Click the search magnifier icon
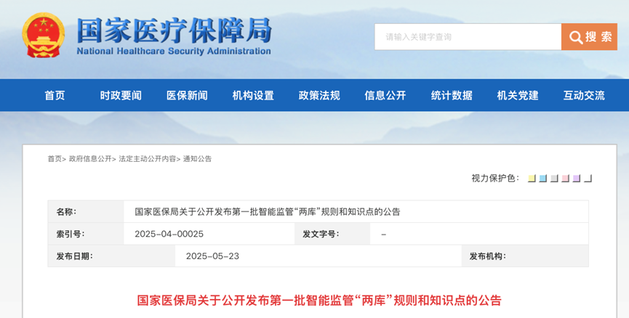Viewport: 629px width, 318px height. pos(576,37)
